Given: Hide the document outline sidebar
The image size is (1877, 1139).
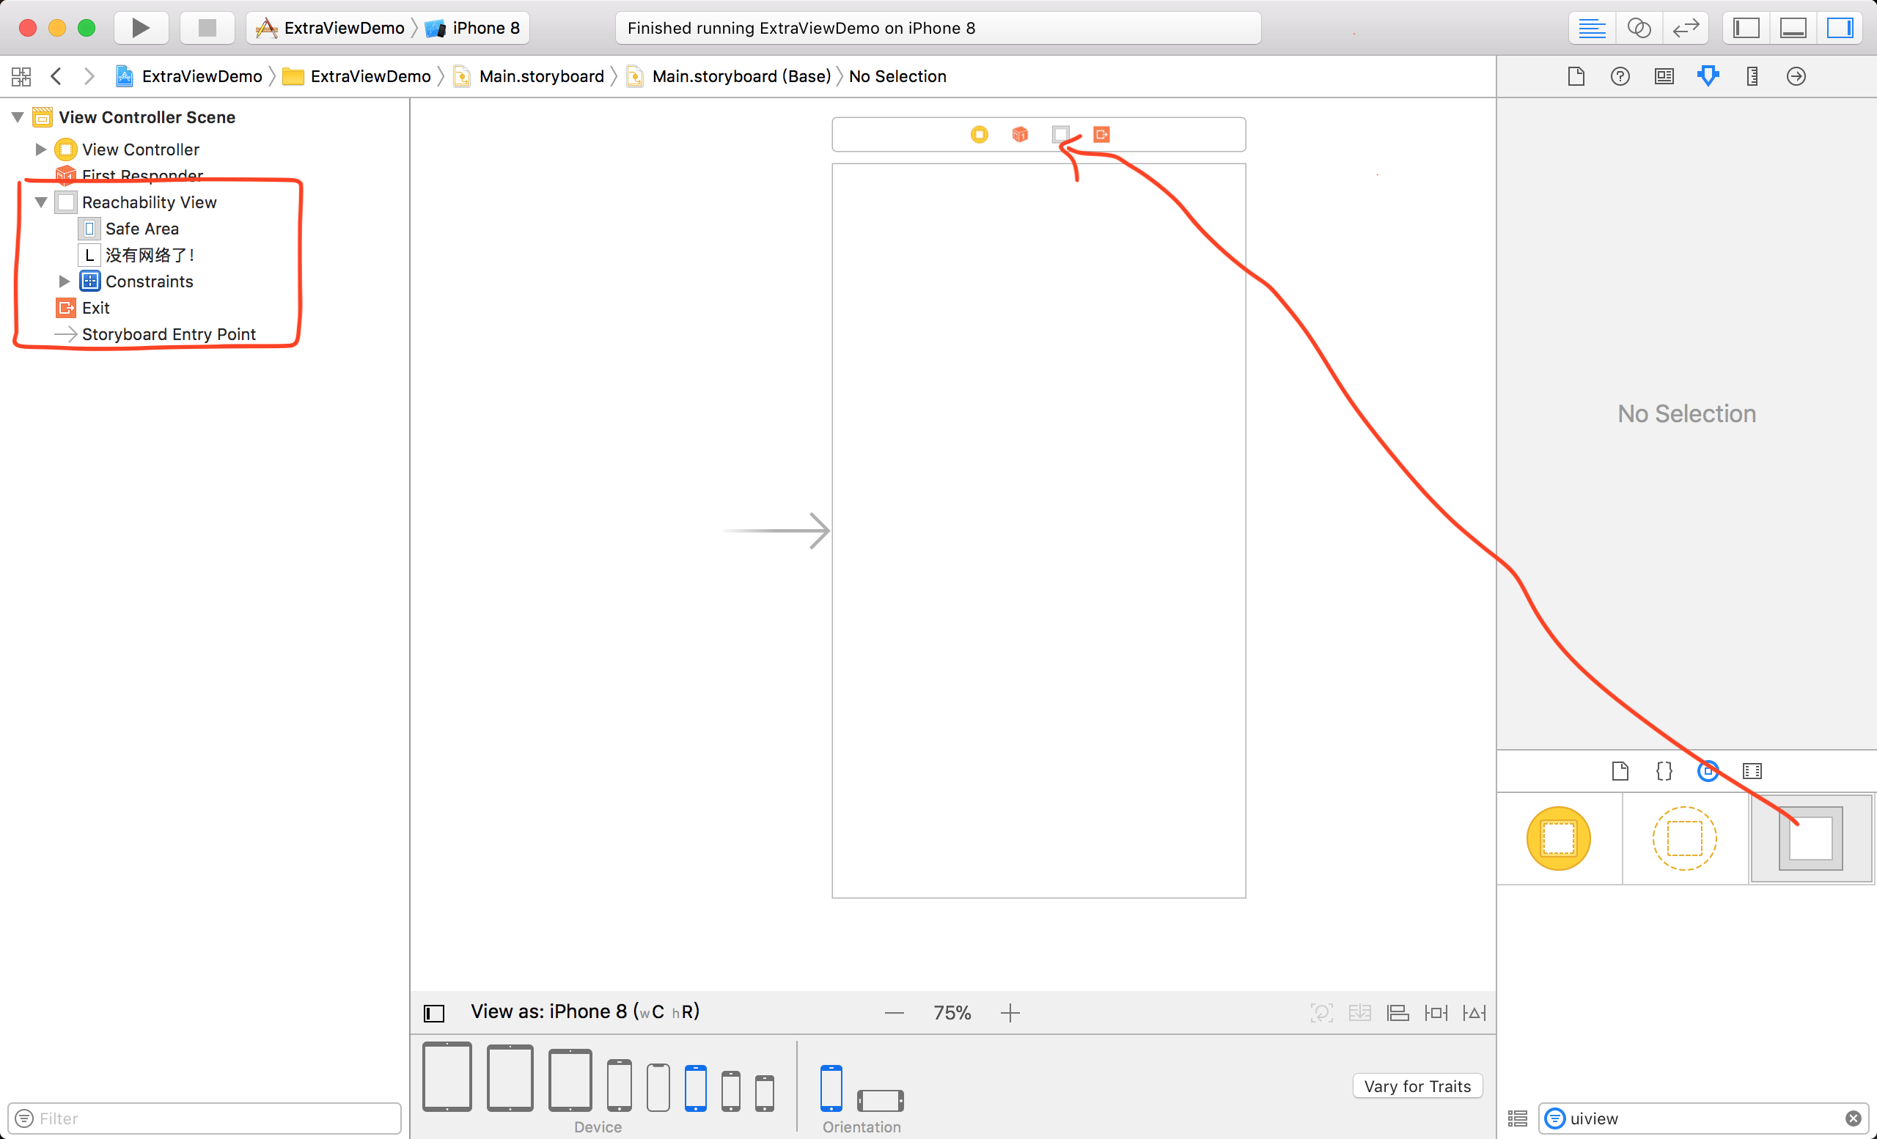Looking at the screenshot, I should tap(433, 1013).
